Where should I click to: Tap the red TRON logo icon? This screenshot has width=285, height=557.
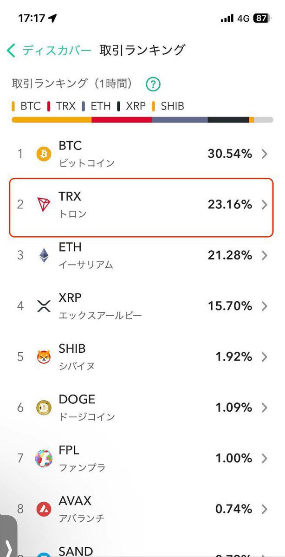pos(44,205)
